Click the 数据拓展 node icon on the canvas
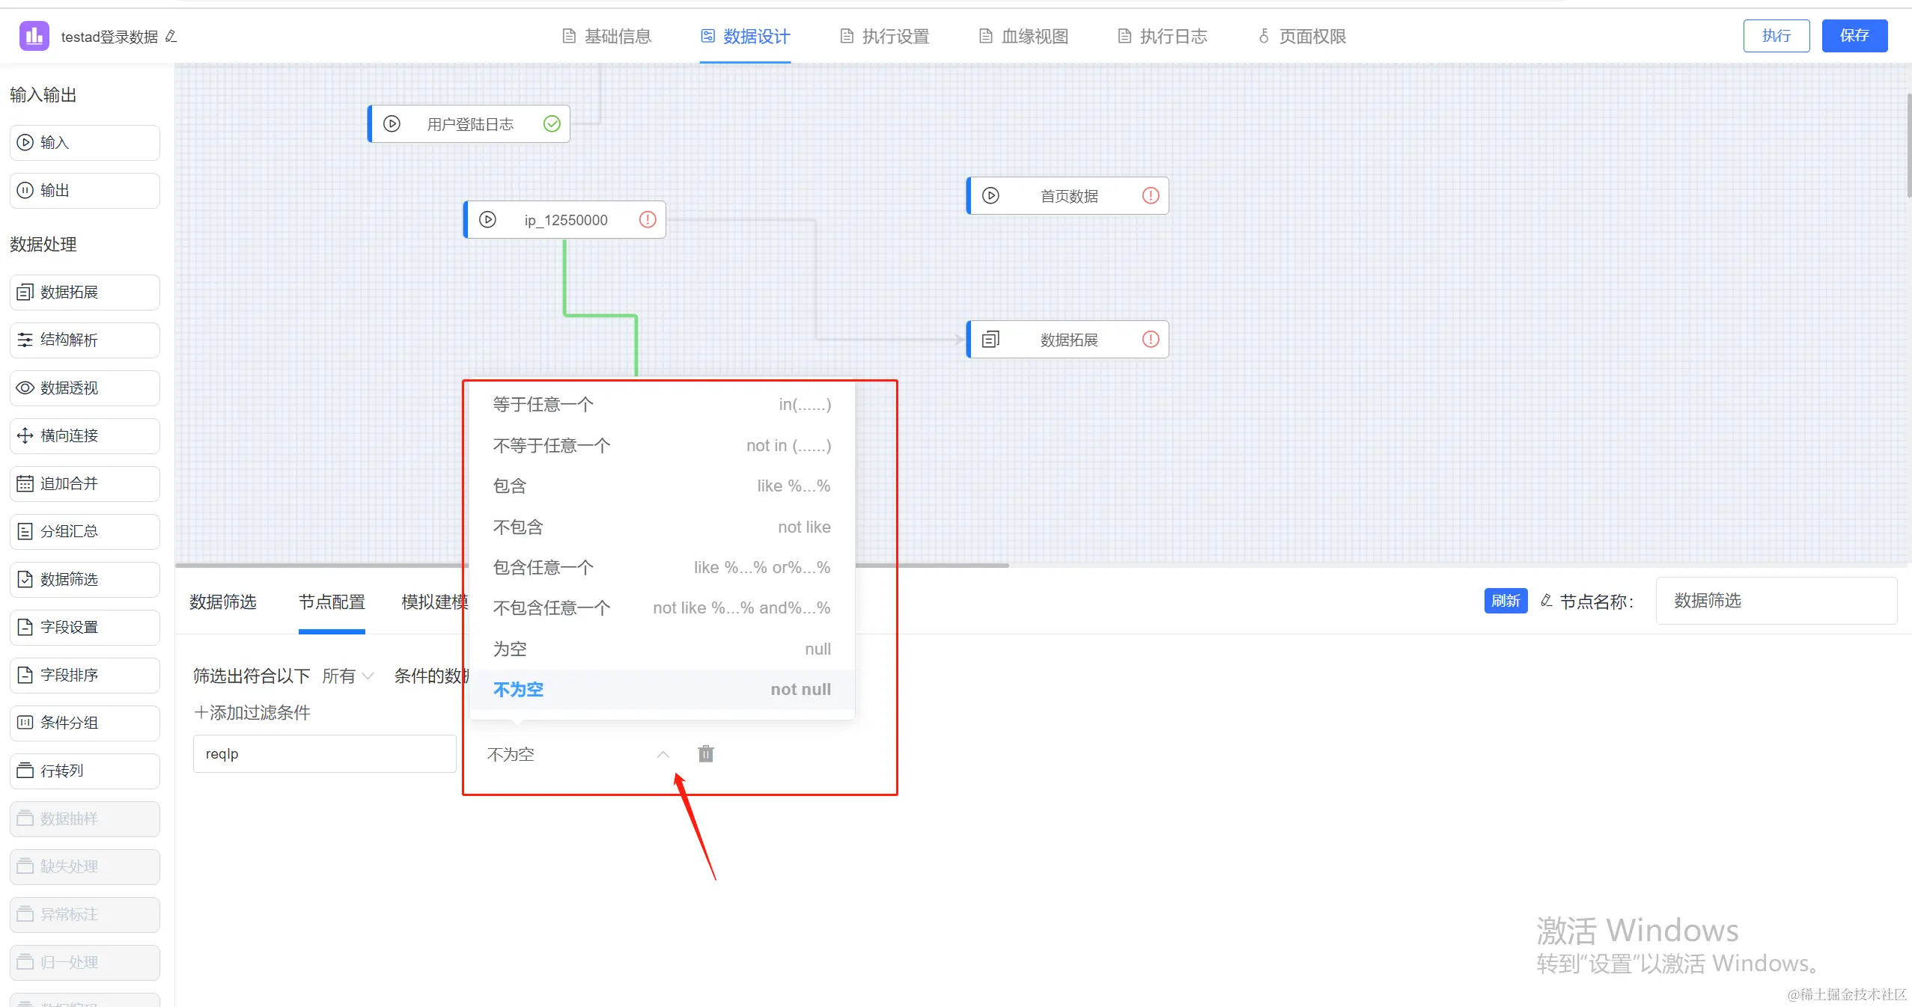The image size is (1912, 1007). click(990, 339)
